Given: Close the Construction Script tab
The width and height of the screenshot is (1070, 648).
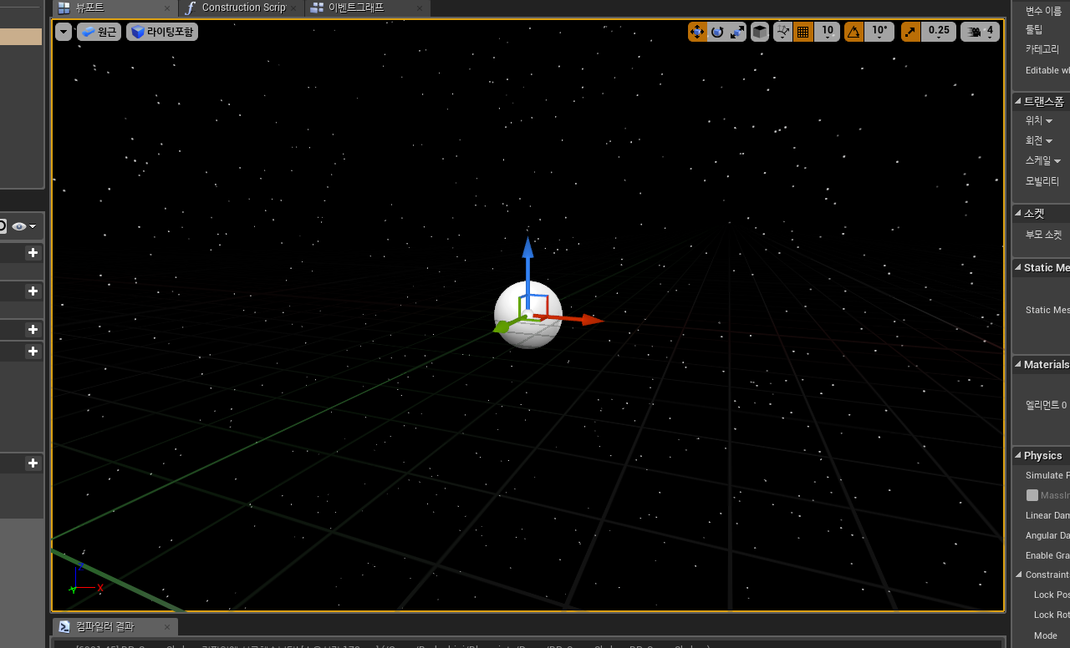Looking at the screenshot, I should pos(294,8).
